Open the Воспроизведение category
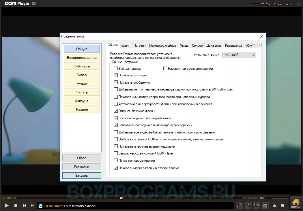Screen dimensions: 303x211 click(82, 58)
